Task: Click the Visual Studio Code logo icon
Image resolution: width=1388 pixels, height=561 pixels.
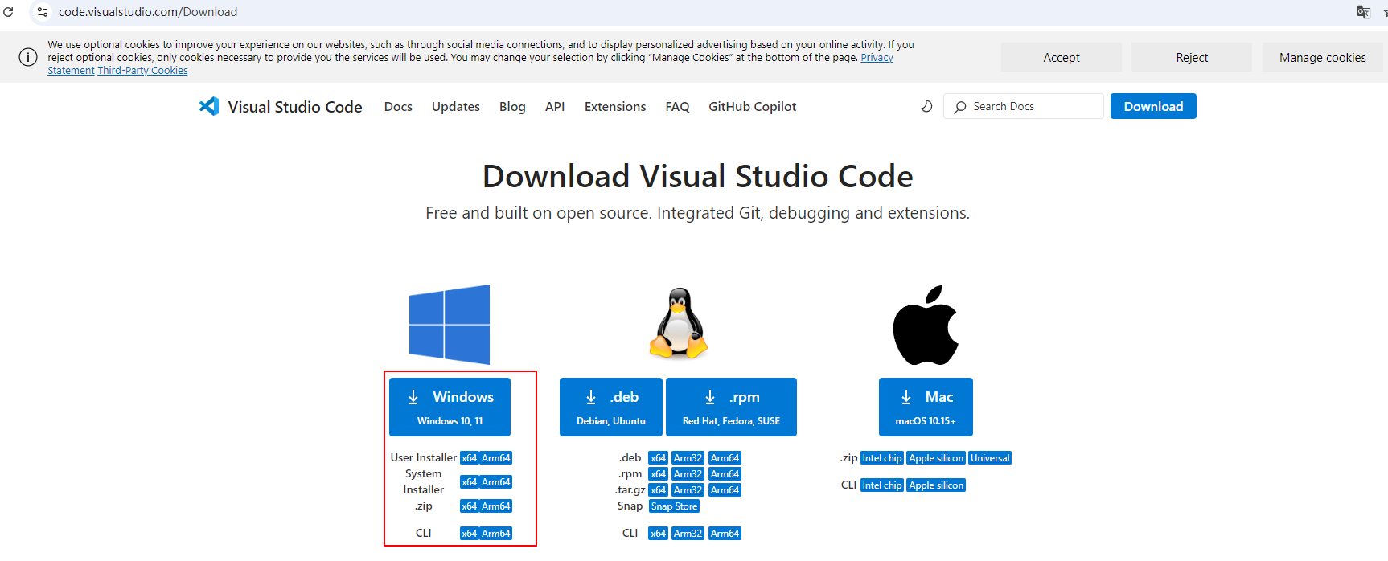Action: pos(209,106)
